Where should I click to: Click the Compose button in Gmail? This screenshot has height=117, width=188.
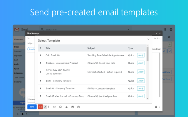19,39
